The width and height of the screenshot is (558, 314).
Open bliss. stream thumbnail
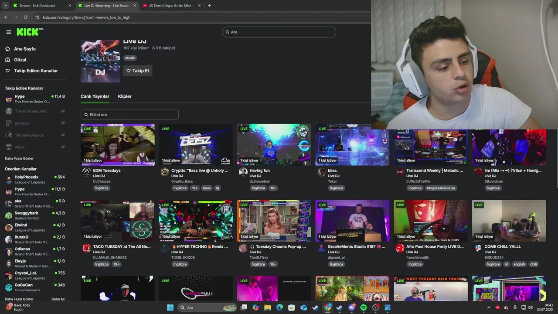pos(352,145)
